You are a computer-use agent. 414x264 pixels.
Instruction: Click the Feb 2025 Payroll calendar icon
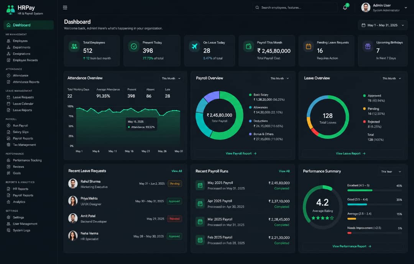click(200, 240)
